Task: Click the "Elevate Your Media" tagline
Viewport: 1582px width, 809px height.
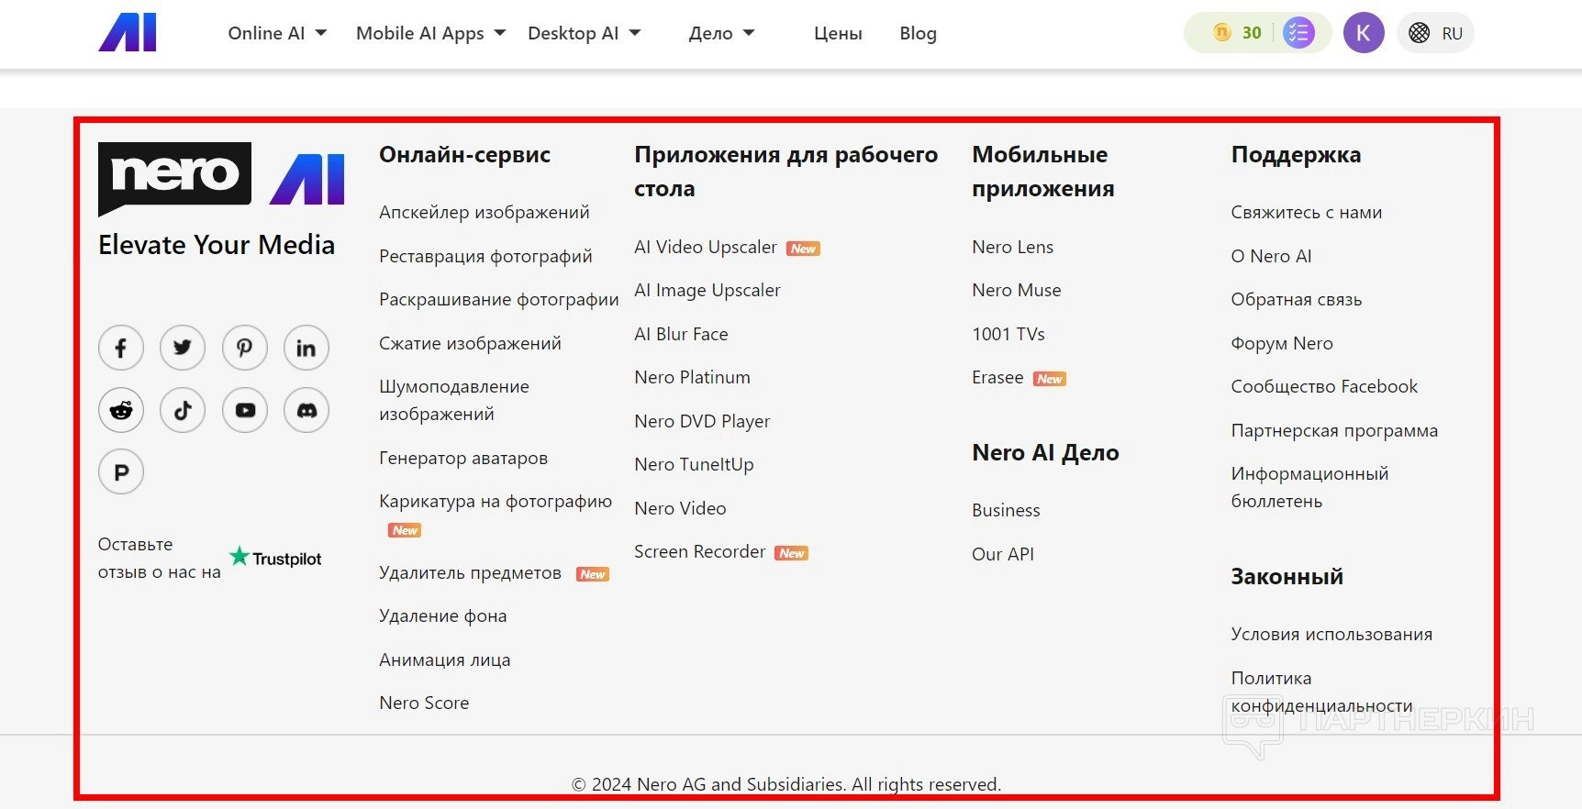Action: click(x=217, y=245)
